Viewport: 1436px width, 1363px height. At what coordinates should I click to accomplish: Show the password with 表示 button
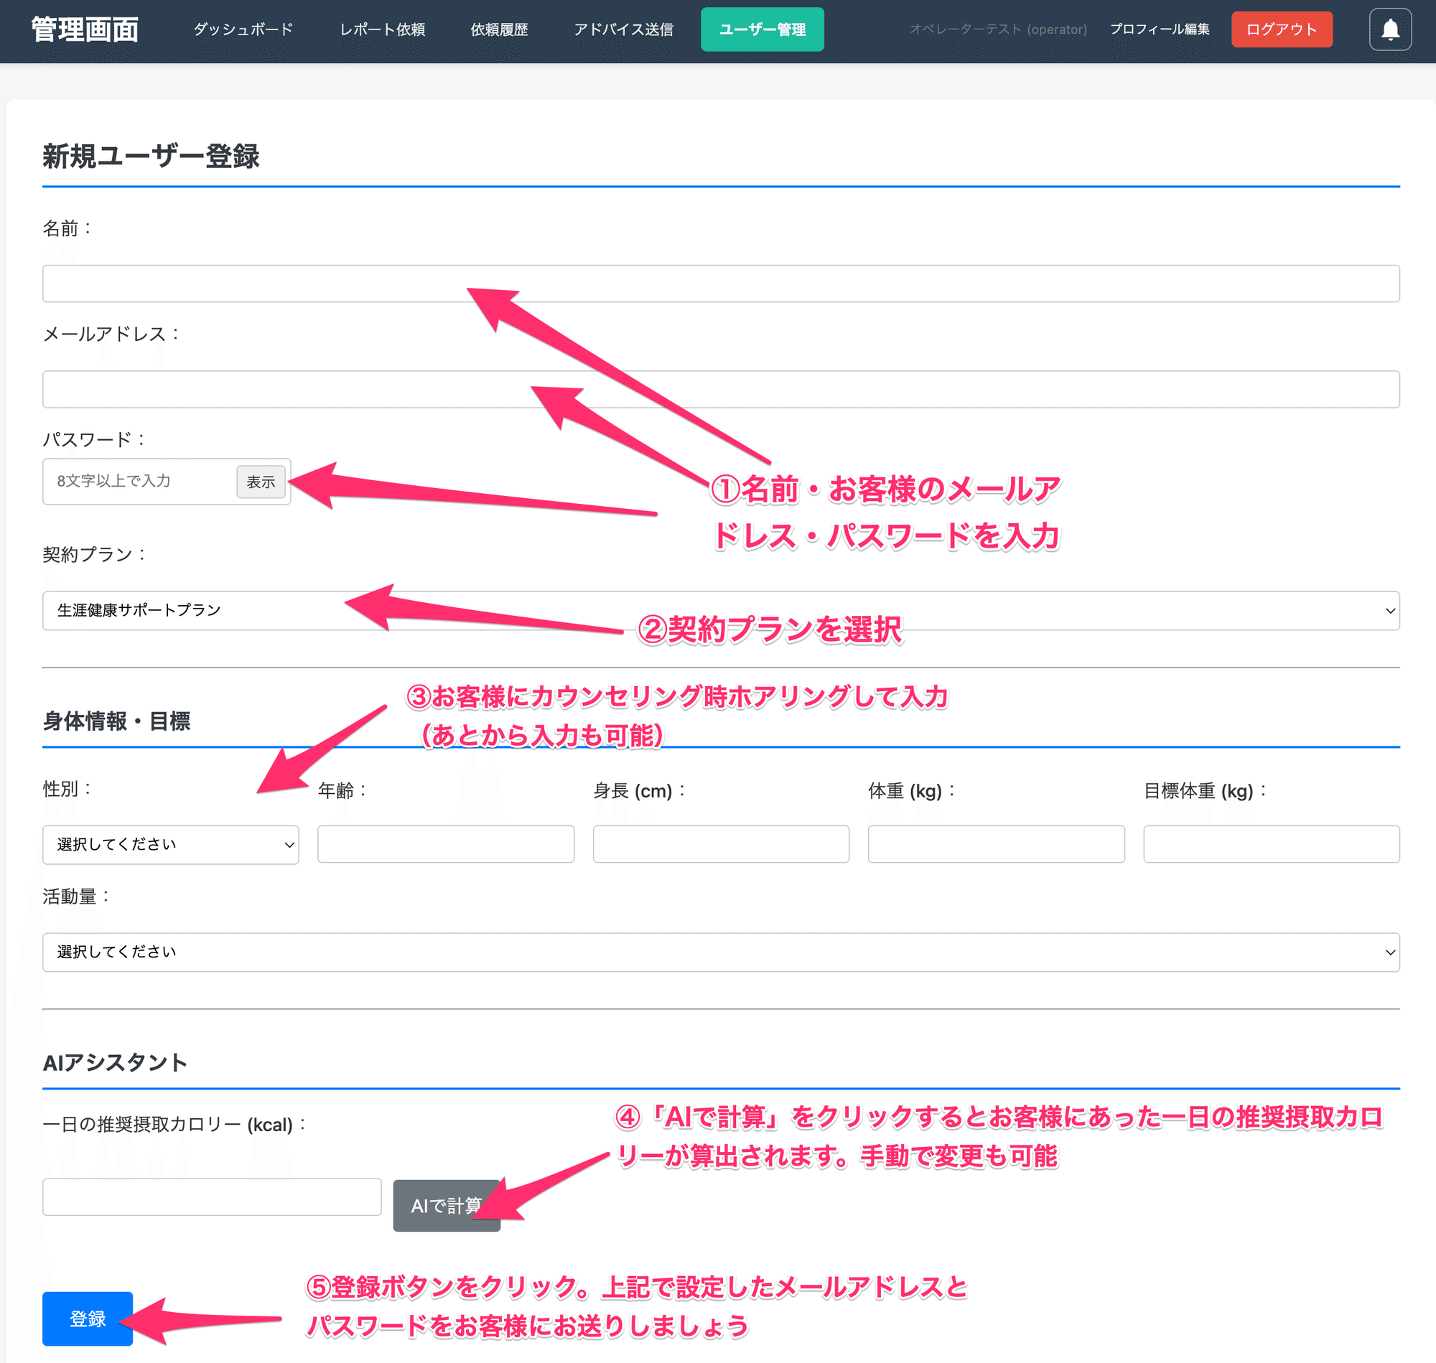click(261, 482)
